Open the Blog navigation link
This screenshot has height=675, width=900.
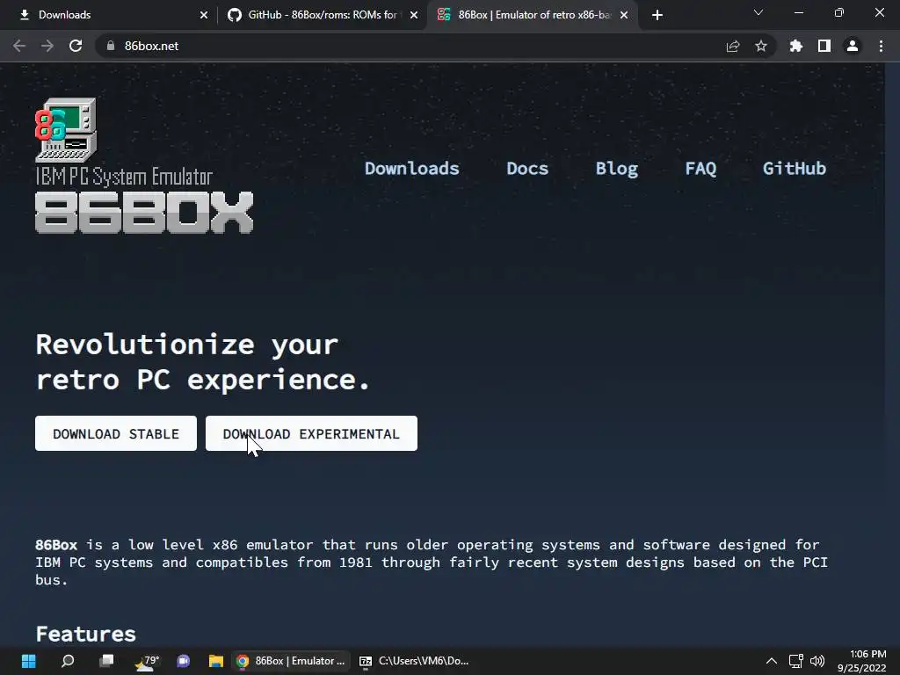click(x=617, y=168)
